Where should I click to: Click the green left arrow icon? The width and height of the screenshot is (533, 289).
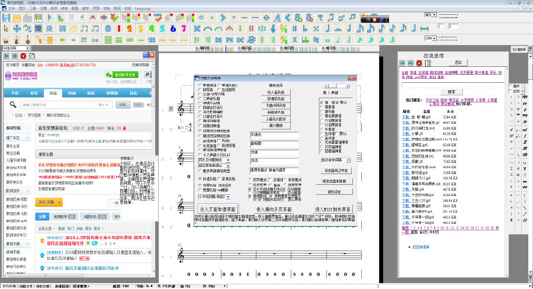coord(62,40)
